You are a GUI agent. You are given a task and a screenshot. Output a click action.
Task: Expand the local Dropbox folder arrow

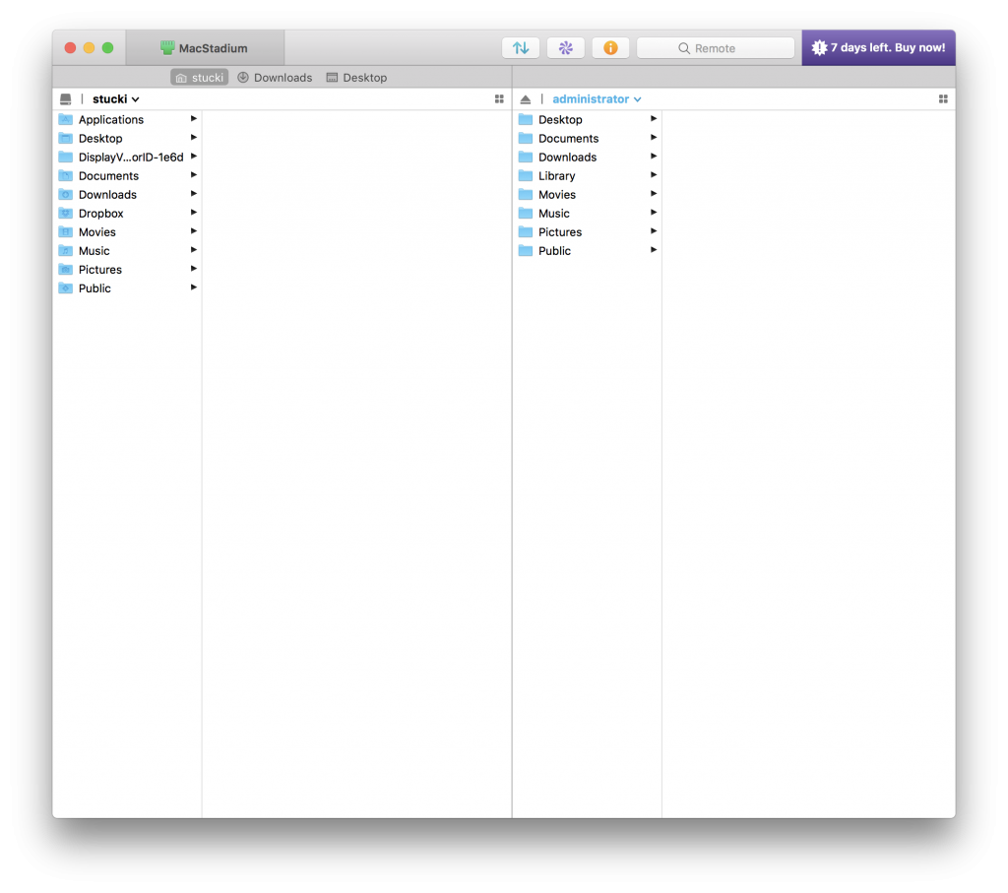[x=194, y=212]
